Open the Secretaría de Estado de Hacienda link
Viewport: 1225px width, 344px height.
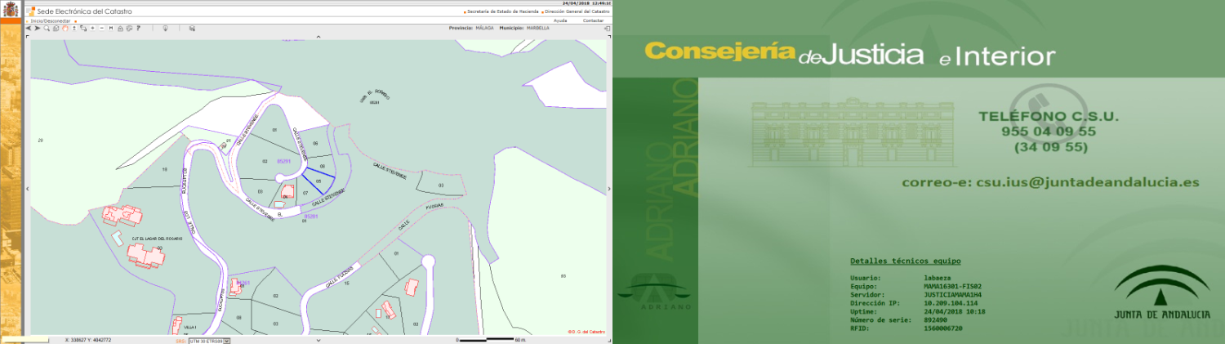point(503,11)
